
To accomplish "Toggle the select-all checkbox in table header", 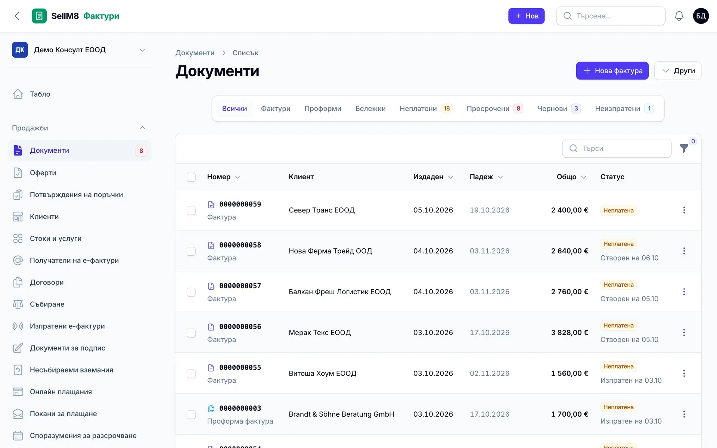I will pyautogui.click(x=191, y=177).
